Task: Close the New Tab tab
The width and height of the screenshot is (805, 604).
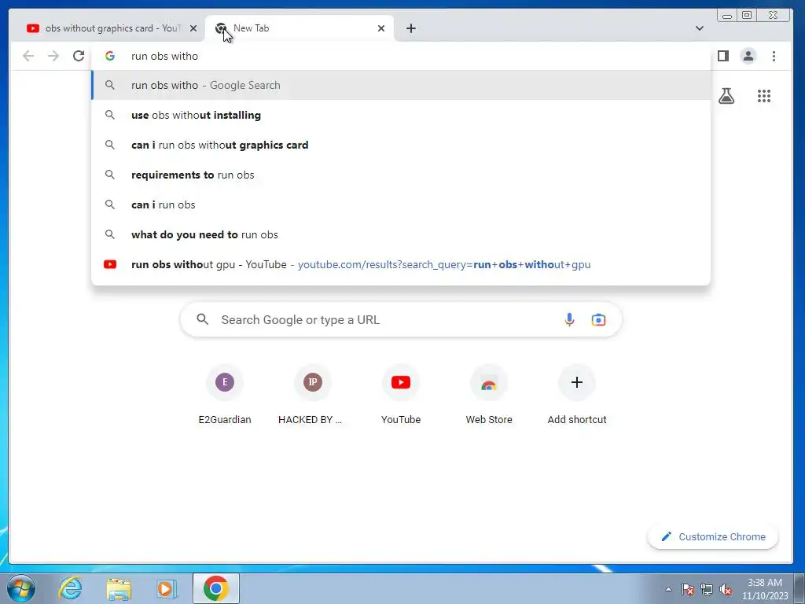Action: (381, 28)
